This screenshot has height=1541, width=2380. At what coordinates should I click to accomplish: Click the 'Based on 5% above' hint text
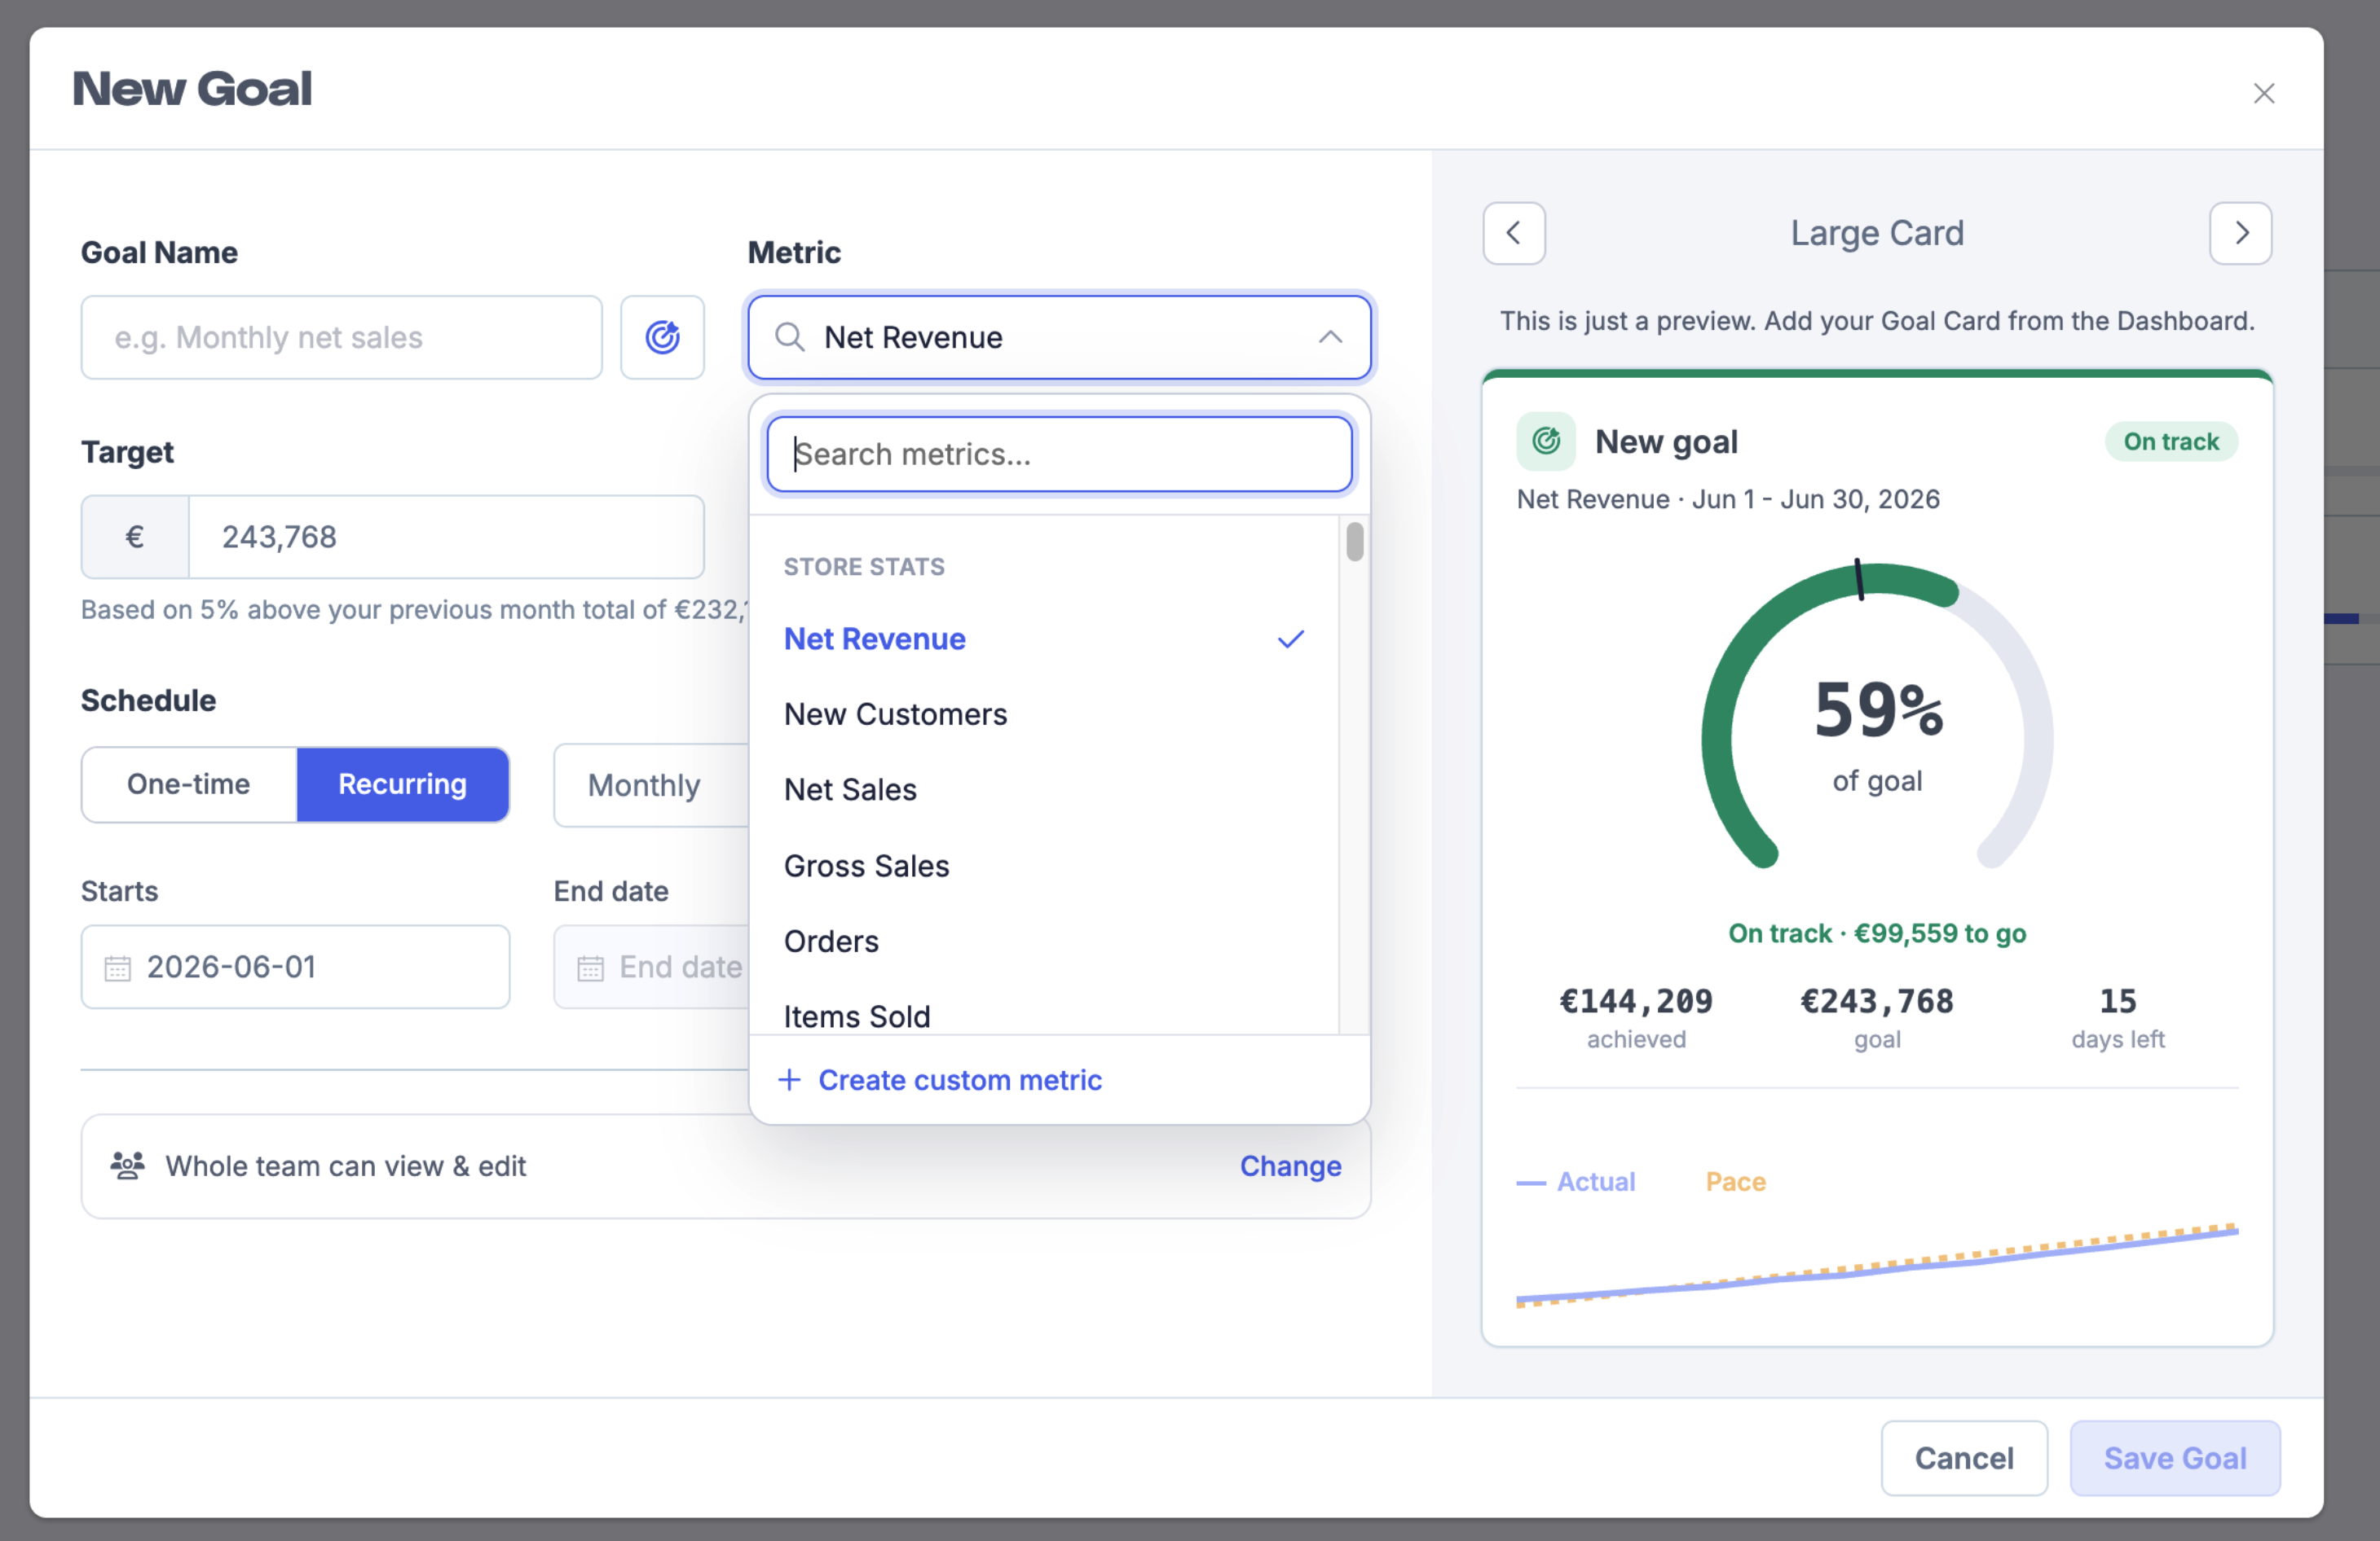(414, 609)
